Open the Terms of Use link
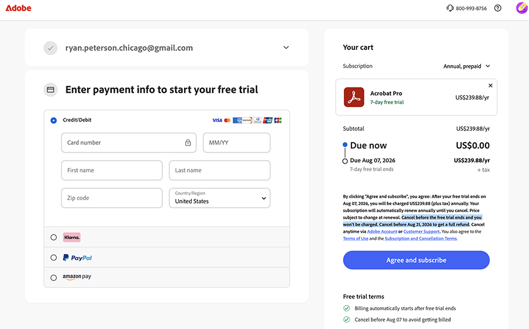The height and width of the screenshot is (329, 529). (356, 239)
